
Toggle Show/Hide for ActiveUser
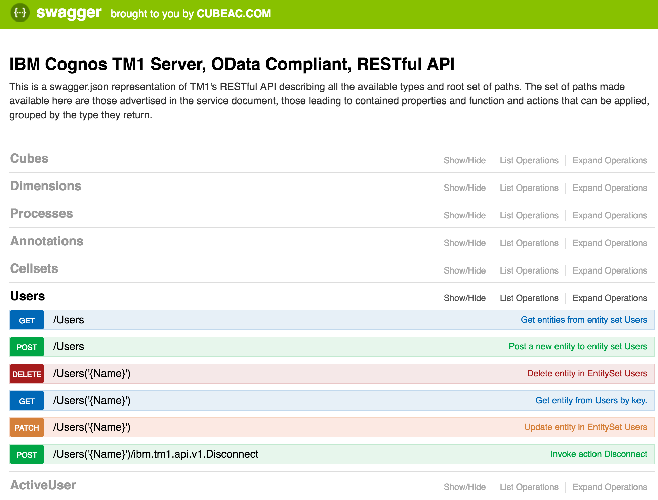tap(464, 487)
